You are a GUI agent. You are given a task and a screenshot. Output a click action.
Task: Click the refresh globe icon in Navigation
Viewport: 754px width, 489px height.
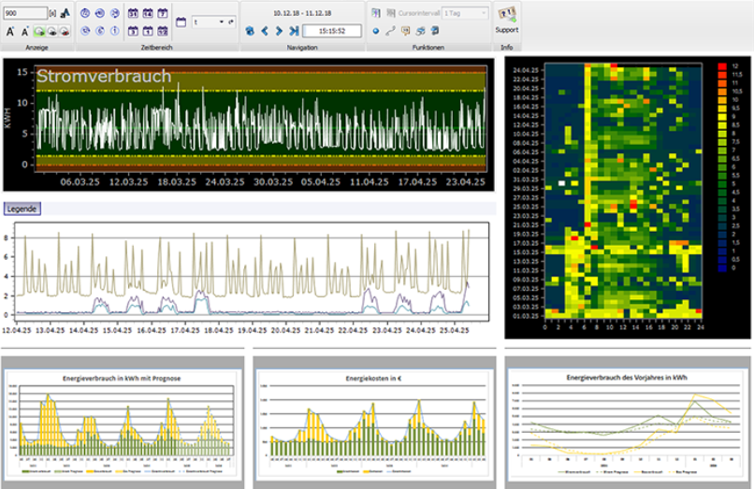coord(250,31)
